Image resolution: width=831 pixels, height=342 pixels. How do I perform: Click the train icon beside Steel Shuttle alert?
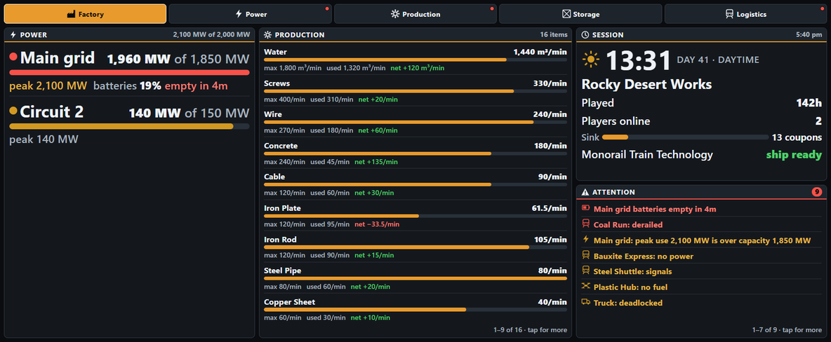pos(585,271)
